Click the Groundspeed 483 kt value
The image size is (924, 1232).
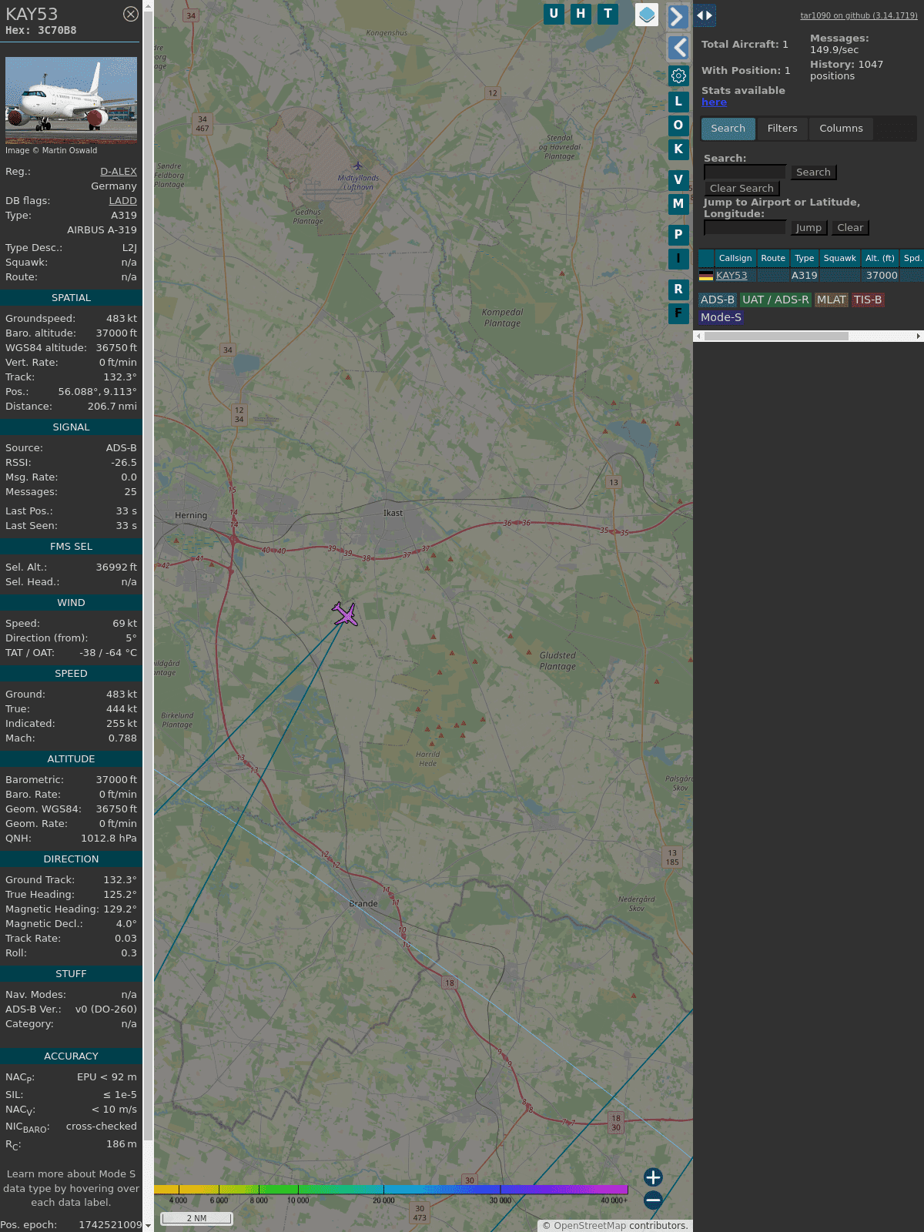click(x=122, y=319)
